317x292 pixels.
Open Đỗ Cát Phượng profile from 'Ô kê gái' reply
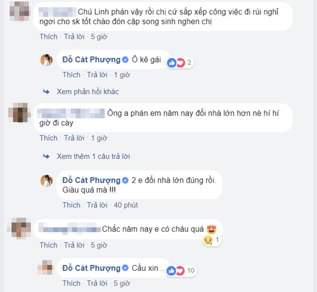click(x=91, y=60)
